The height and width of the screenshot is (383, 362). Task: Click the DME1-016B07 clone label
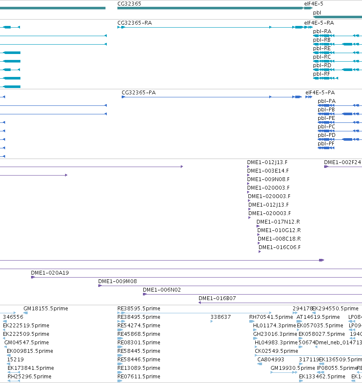click(x=217, y=298)
